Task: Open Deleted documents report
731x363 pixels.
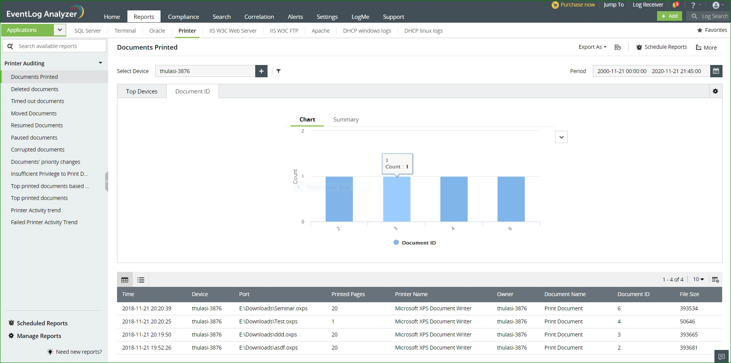Action: pos(35,89)
